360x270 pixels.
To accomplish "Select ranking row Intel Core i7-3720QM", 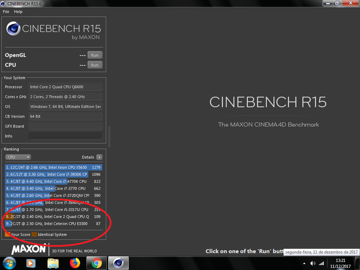I will click(x=53, y=195).
